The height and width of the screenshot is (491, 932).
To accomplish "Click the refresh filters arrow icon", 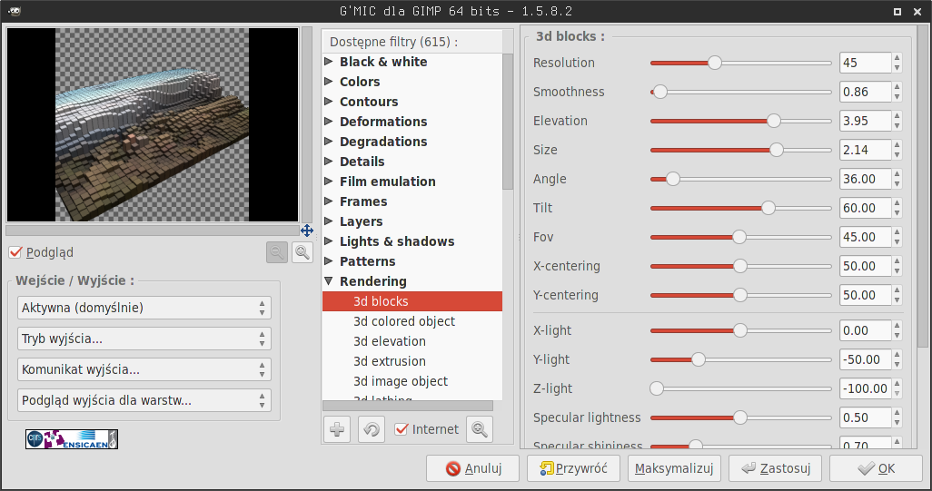I will (372, 429).
